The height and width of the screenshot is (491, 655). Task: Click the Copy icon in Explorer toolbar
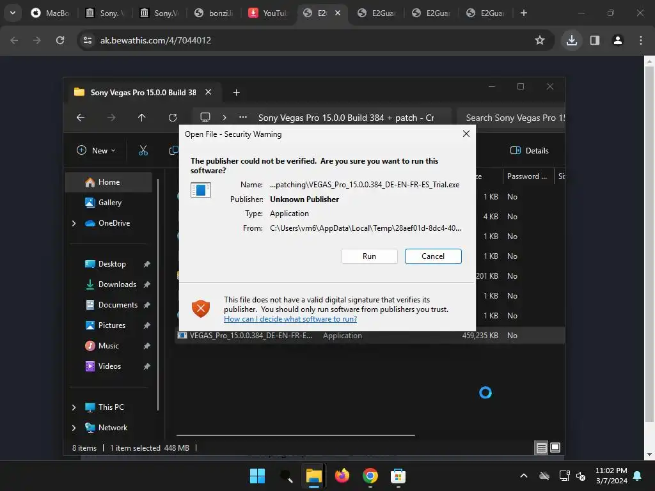173,150
